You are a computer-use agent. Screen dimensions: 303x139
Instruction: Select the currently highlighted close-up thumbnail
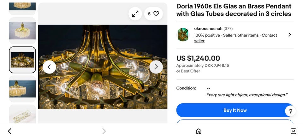click(22, 60)
